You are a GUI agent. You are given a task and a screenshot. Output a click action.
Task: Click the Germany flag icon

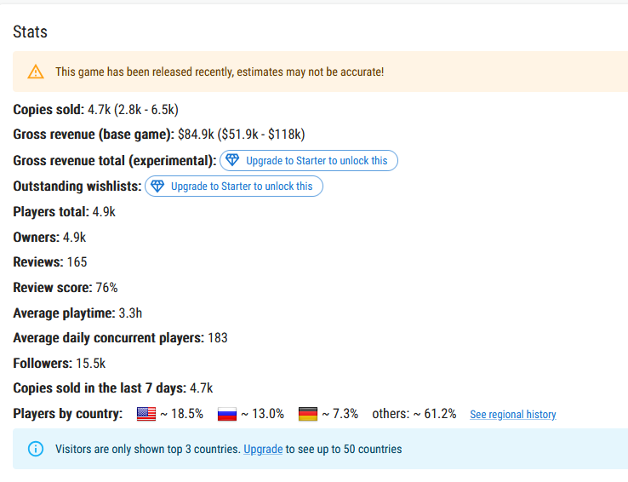pos(308,414)
